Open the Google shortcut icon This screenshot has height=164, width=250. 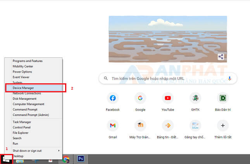coord(140,98)
